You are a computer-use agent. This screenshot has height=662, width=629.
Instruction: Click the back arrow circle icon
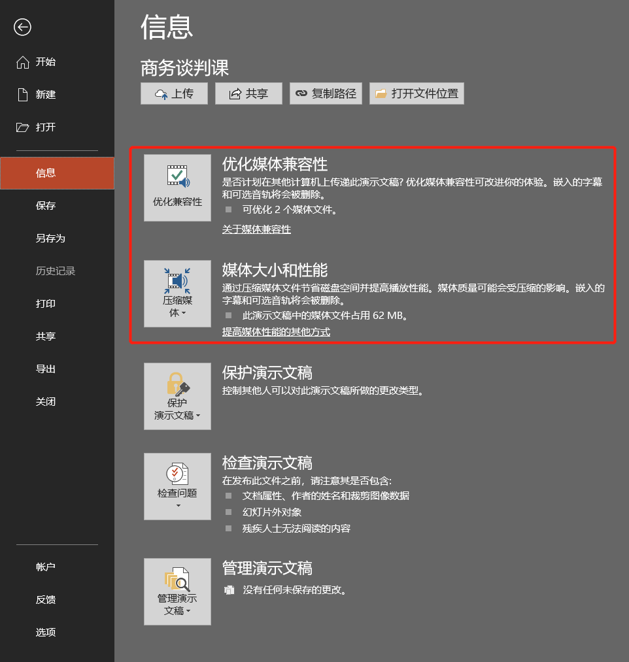pyautogui.click(x=22, y=27)
